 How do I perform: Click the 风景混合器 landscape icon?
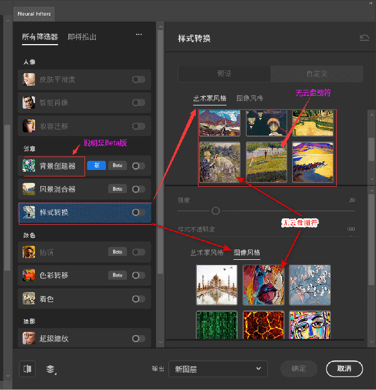click(x=29, y=189)
